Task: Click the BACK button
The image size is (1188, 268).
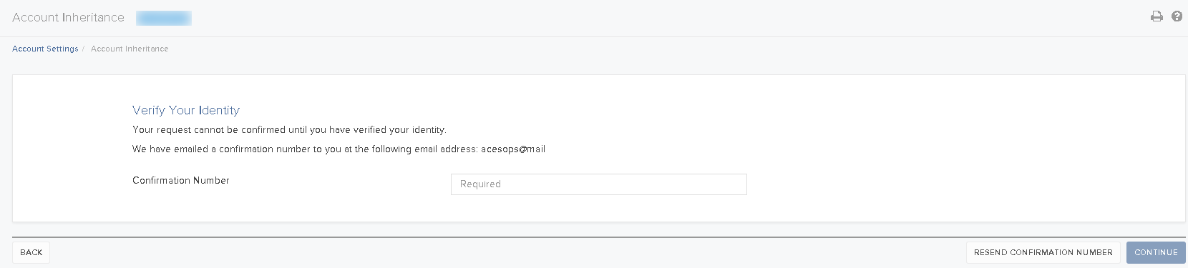Action: pos(31,252)
